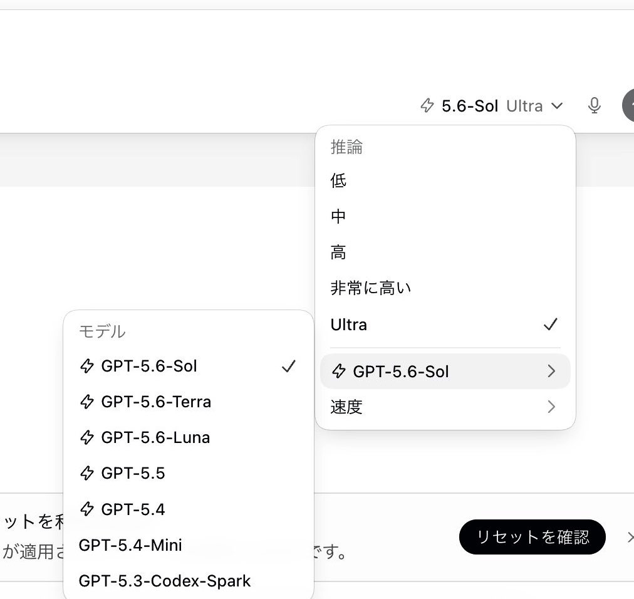Click the dark round send button

(x=628, y=105)
